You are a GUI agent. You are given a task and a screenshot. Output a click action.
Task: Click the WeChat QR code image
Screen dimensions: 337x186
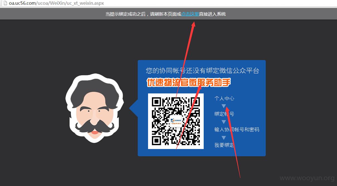176,121
